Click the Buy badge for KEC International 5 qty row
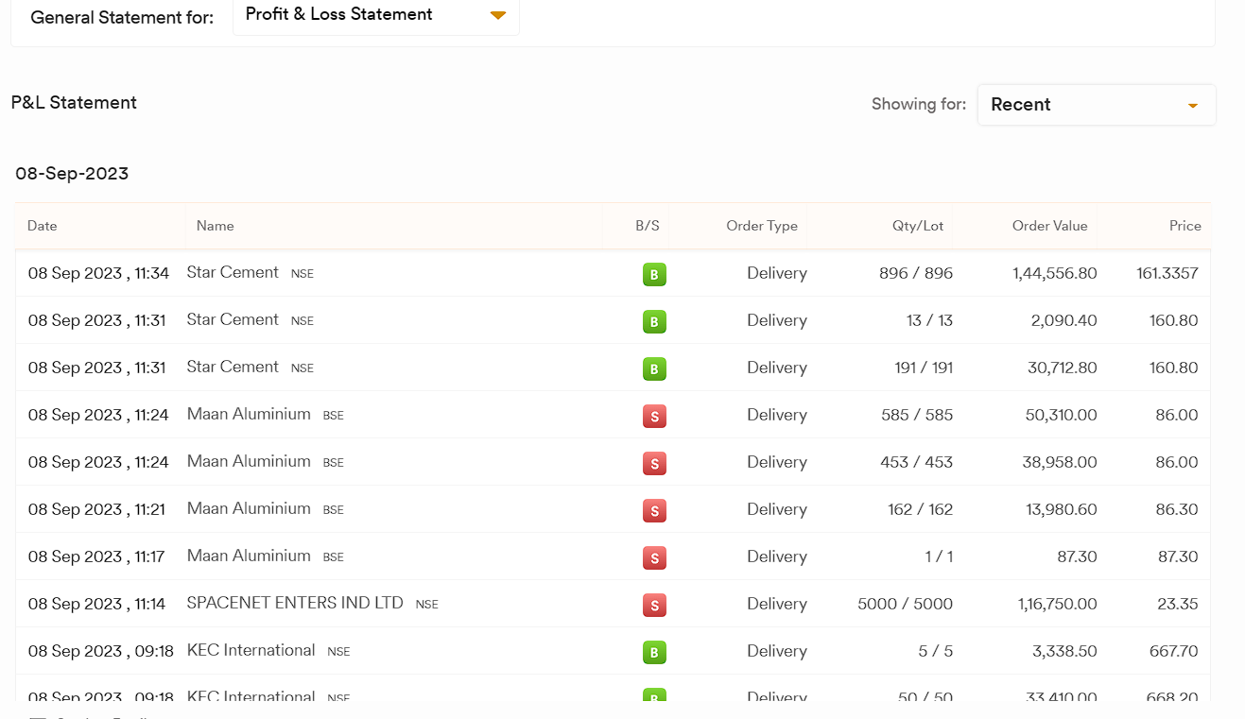1245x719 pixels. pyautogui.click(x=654, y=653)
